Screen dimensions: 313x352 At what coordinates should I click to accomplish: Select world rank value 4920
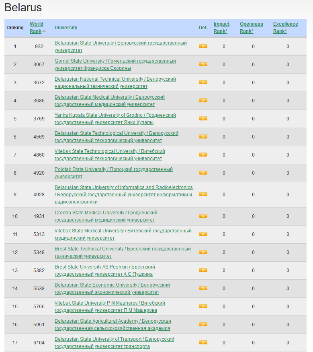coord(39,173)
